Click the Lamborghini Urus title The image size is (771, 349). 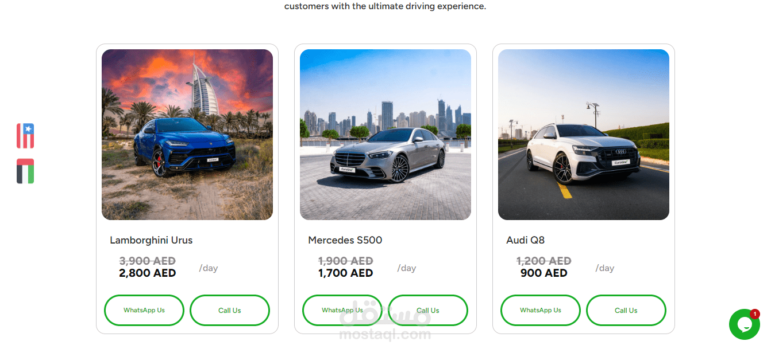click(151, 240)
